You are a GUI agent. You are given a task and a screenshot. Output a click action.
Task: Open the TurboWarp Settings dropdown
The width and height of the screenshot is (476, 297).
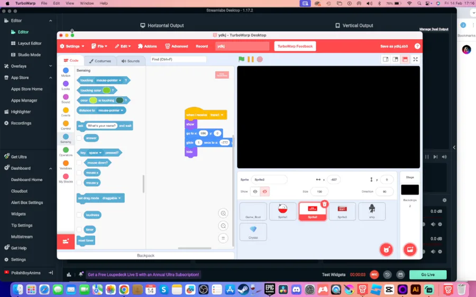coord(72,46)
